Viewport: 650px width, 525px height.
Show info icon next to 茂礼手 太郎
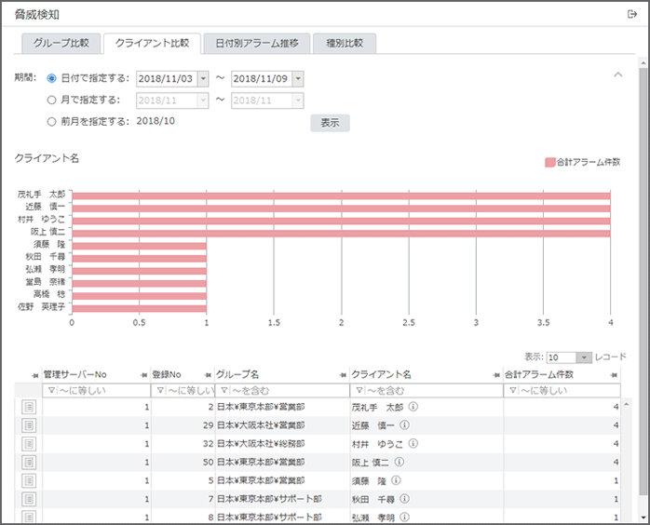coord(413,407)
